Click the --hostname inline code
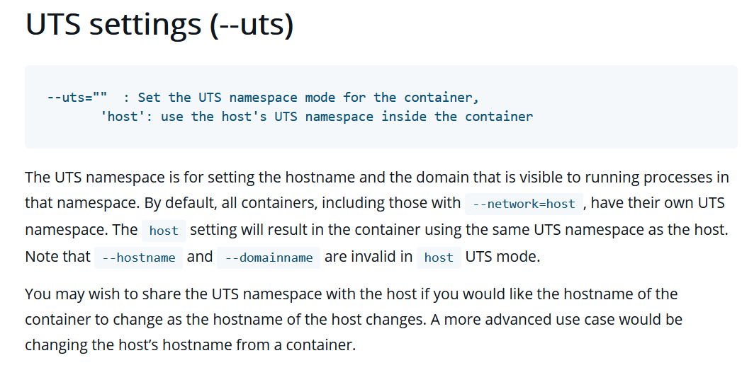Image resolution: width=742 pixels, height=370 pixels. click(x=139, y=258)
